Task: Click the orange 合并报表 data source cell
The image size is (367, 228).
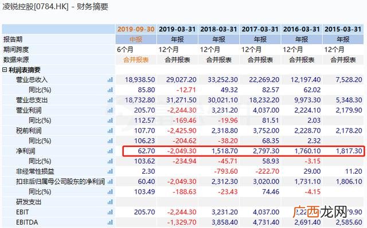Action: tap(136, 60)
